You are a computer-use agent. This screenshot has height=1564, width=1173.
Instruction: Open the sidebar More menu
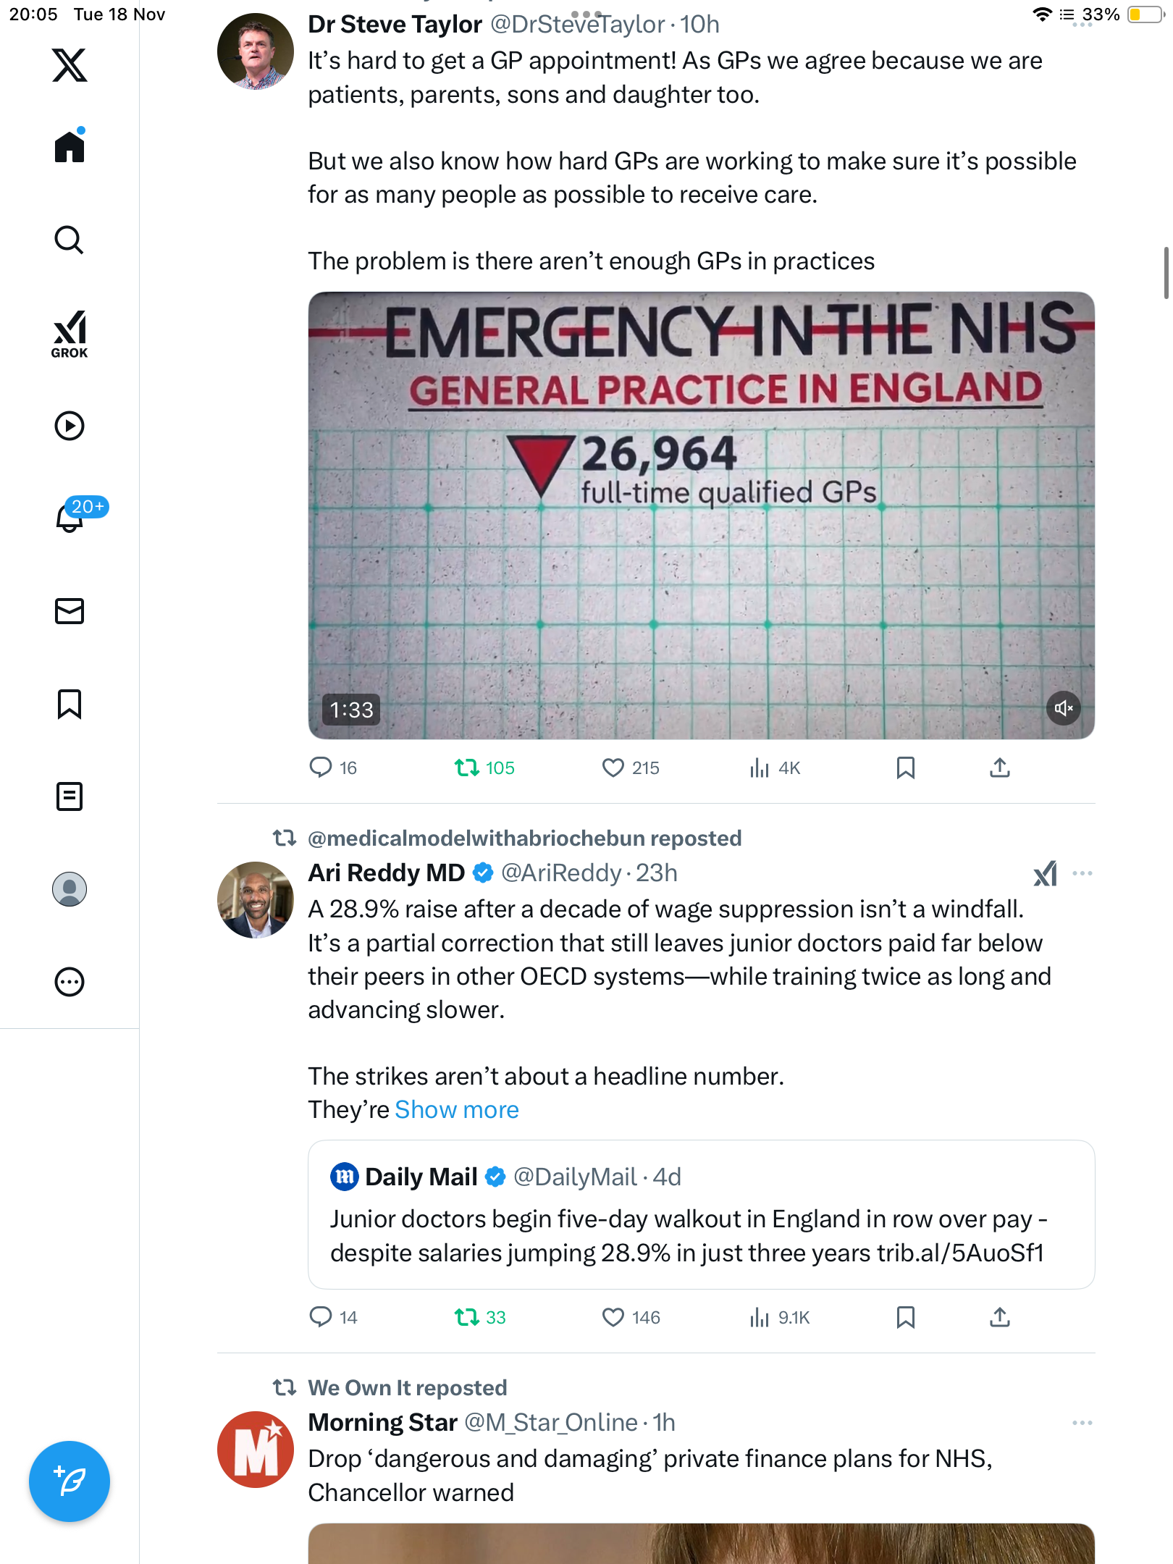tap(70, 982)
